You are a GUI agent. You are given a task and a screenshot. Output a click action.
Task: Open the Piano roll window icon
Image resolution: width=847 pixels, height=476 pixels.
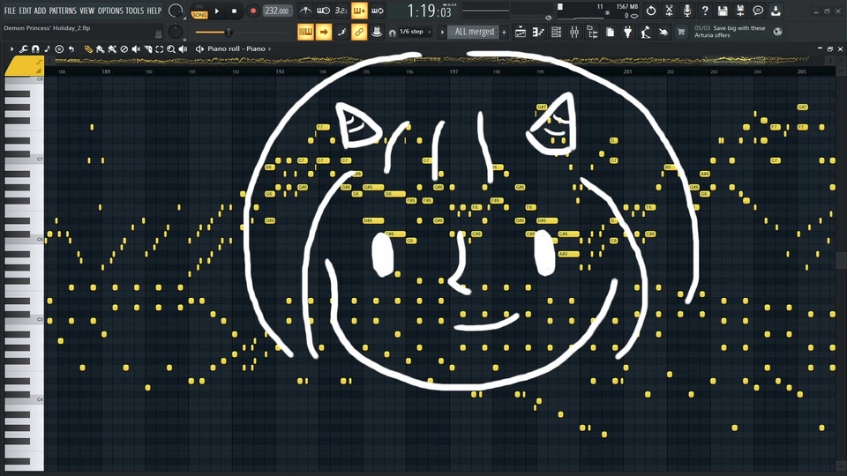click(x=538, y=33)
